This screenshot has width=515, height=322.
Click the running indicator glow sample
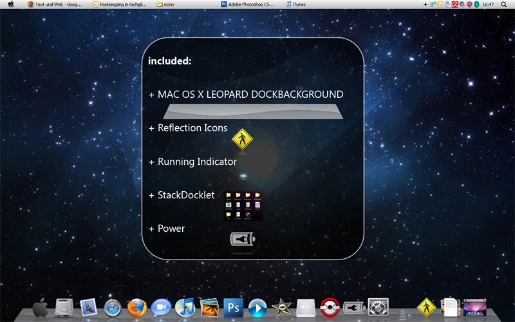pyautogui.click(x=243, y=176)
